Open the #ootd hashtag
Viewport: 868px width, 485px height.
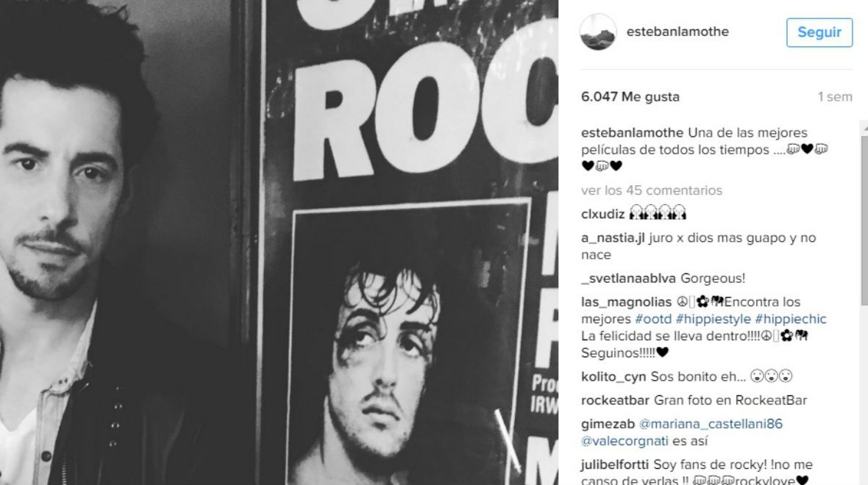[x=653, y=319]
